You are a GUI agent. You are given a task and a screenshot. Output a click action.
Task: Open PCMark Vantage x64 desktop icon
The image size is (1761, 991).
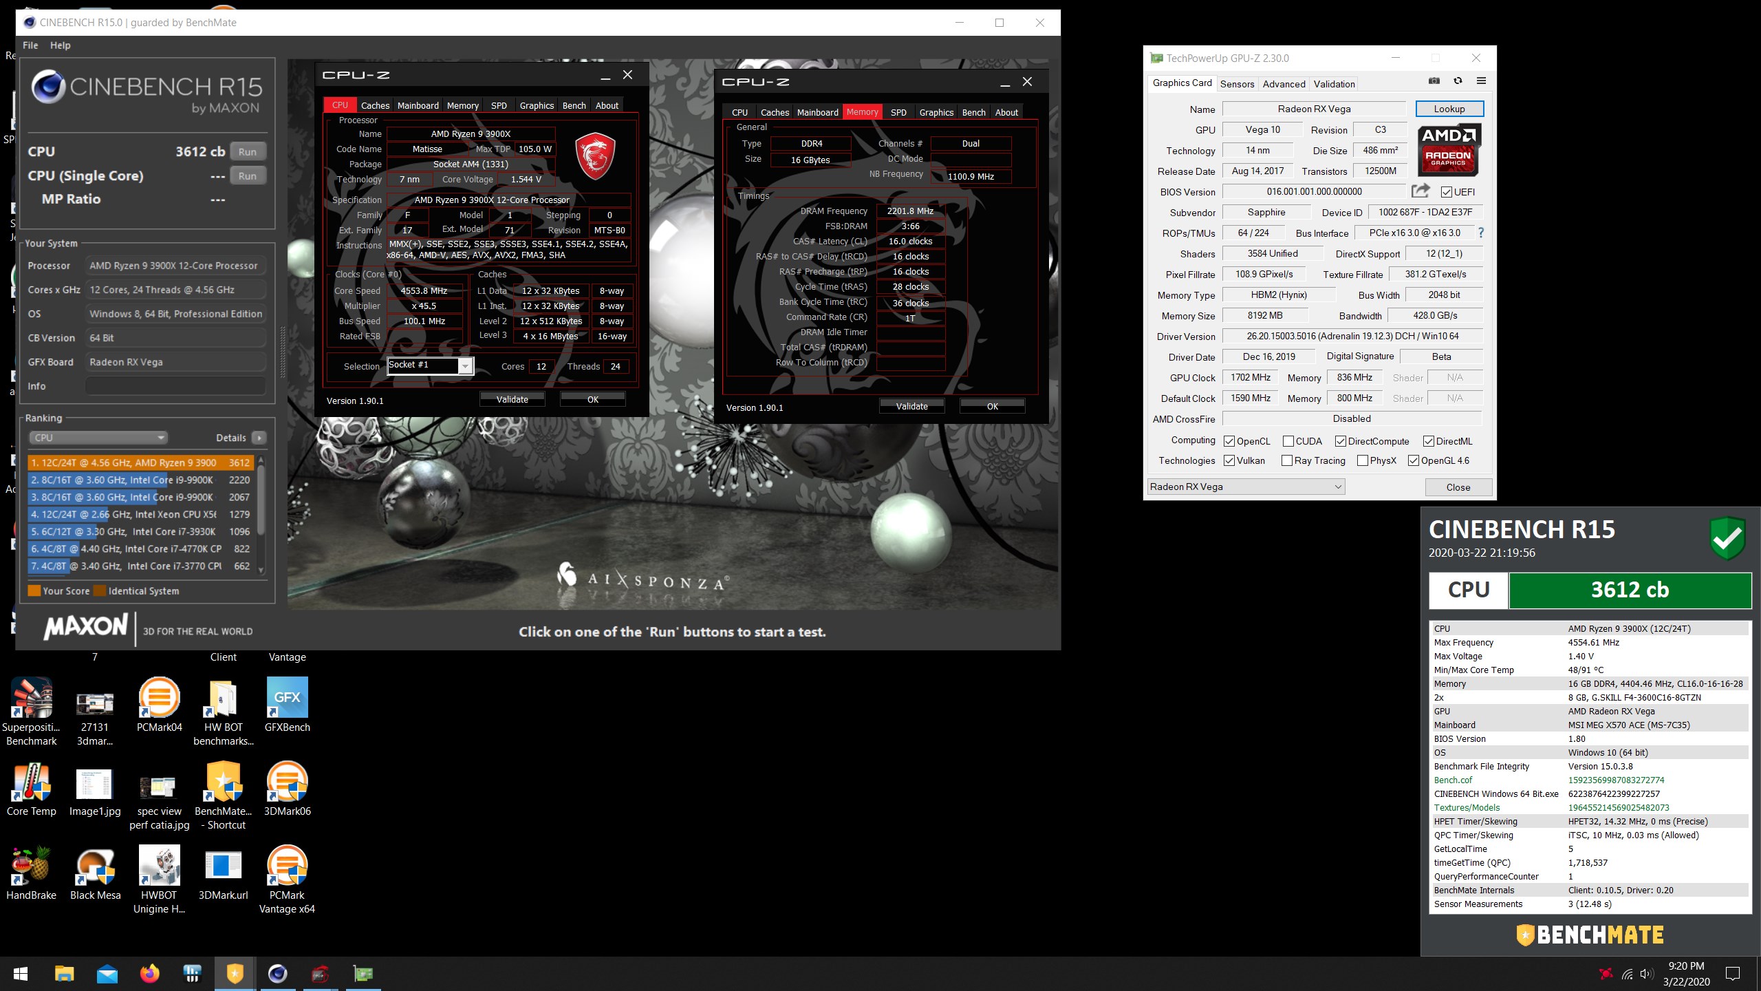point(288,880)
